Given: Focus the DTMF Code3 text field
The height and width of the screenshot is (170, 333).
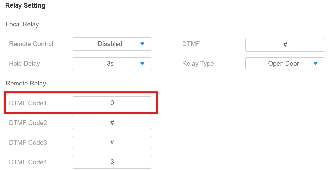Looking at the screenshot, I should [x=112, y=142].
